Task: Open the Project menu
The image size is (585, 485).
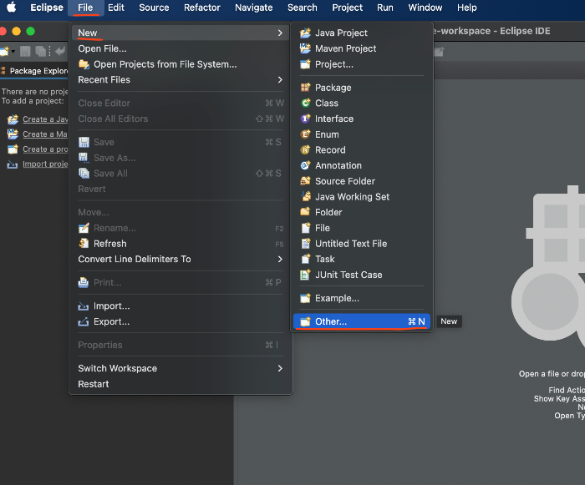Action: [x=348, y=8]
